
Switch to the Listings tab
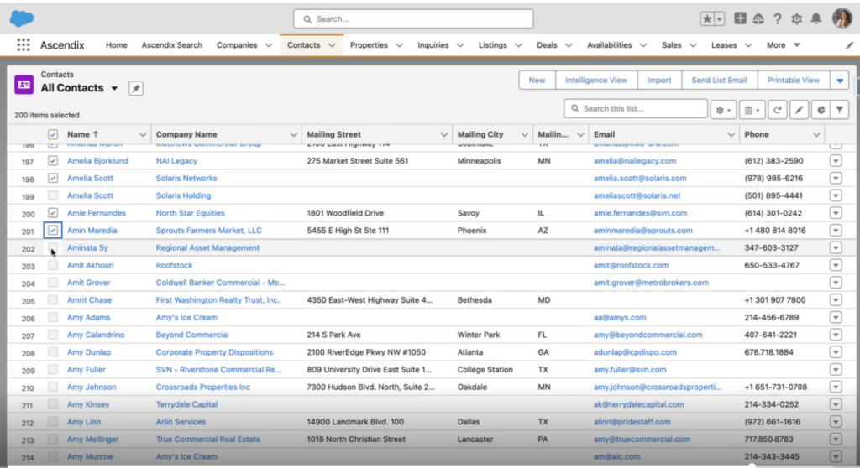point(492,45)
